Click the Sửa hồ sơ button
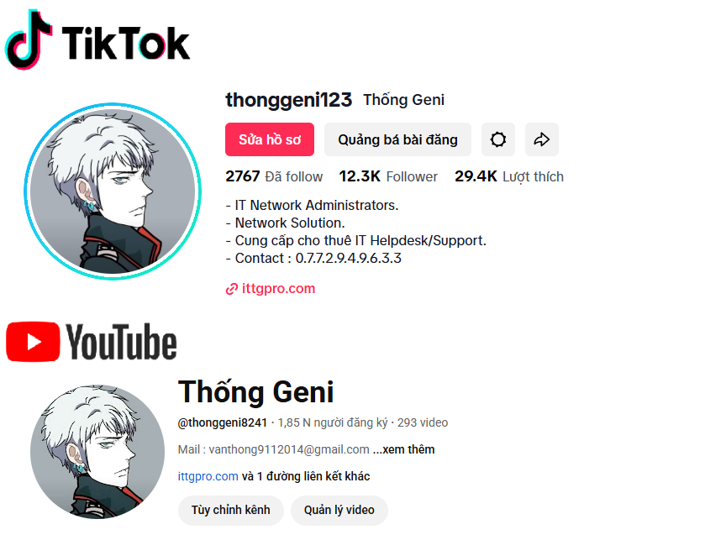Screen dimensions: 705x535 (x=270, y=139)
